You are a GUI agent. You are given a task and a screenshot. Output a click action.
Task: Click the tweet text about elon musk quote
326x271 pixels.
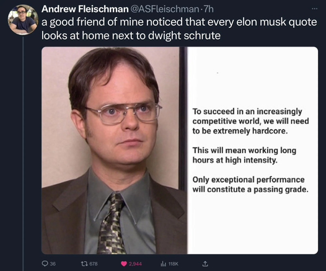[179, 29]
